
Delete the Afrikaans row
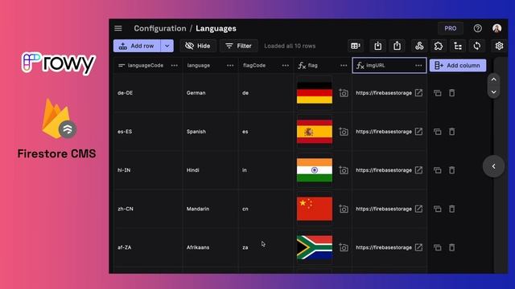452,247
